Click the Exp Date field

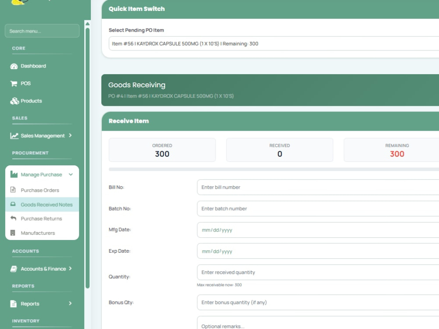click(318, 251)
